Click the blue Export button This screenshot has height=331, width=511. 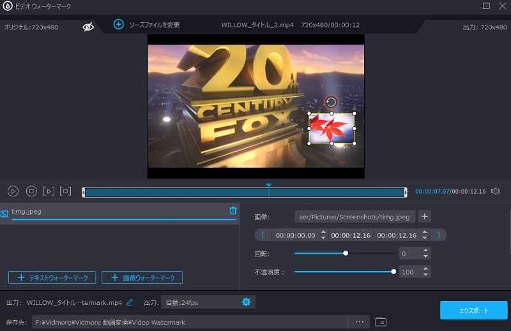click(473, 311)
